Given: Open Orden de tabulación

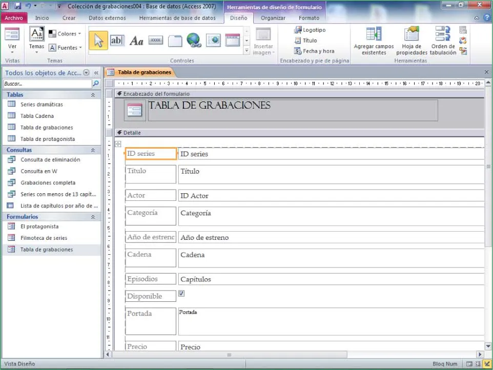Looking at the screenshot, I should [442, 41].
